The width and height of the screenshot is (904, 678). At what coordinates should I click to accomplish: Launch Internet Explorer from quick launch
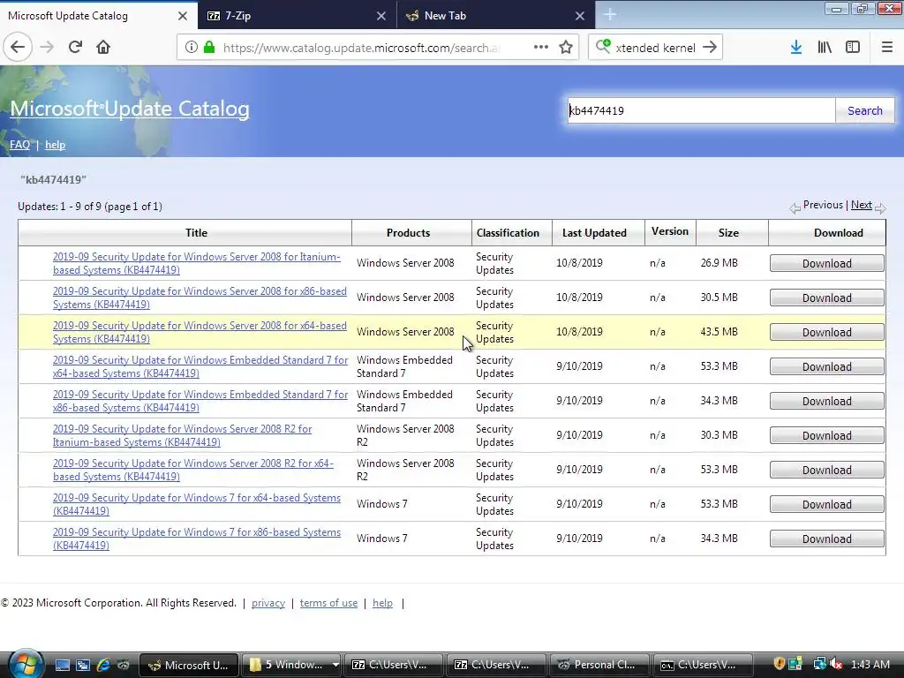click(103, 665)
